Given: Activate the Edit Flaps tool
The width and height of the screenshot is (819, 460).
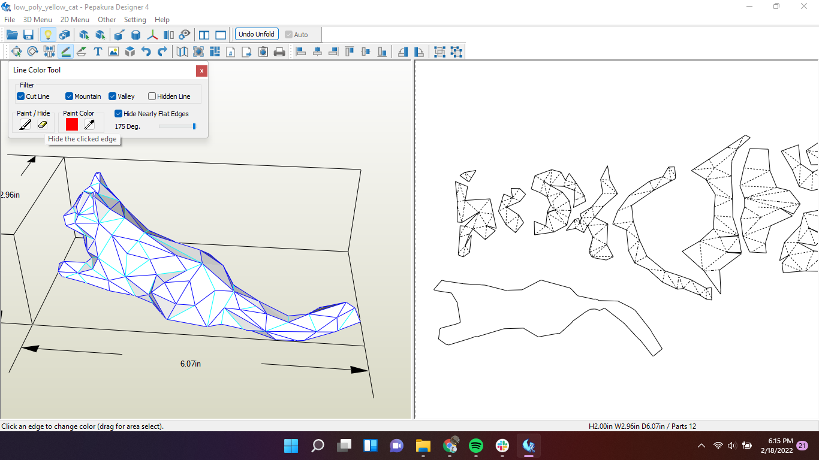Looking at the screenshot, I should tap(82, 52).
